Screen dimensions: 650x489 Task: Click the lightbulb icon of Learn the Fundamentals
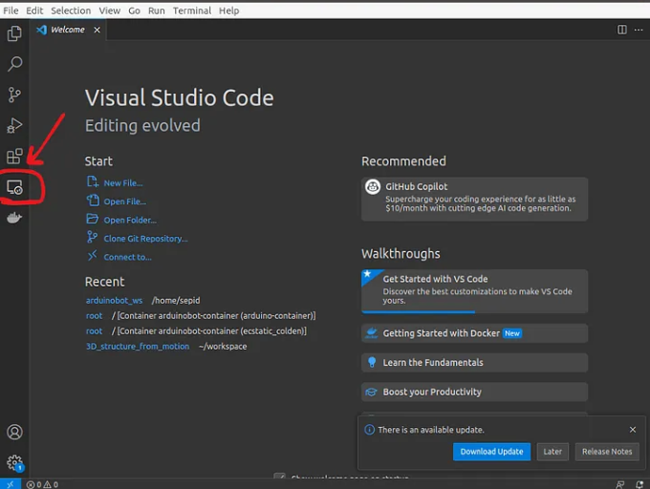(372, 362)
